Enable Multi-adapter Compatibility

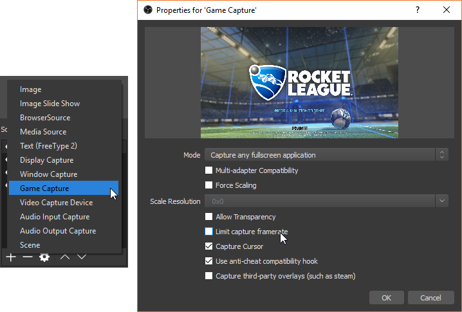[208, 170]
